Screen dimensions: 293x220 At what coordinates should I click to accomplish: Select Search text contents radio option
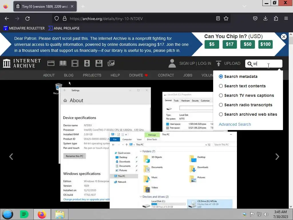[221, 86]
